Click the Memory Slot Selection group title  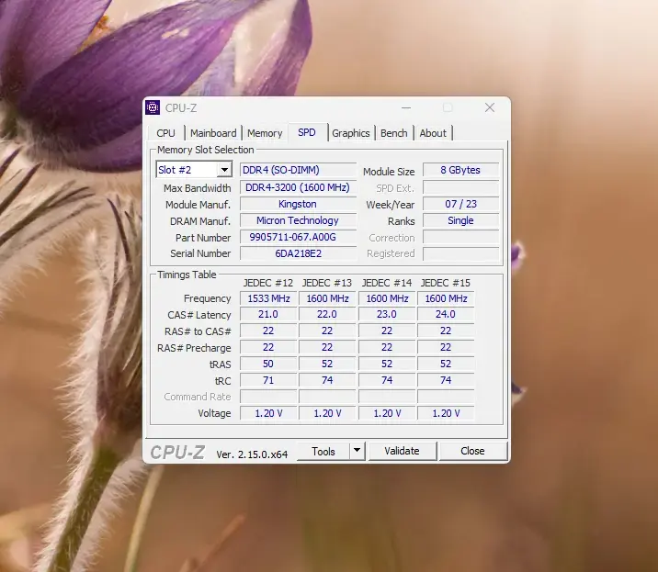pos(206,150)
